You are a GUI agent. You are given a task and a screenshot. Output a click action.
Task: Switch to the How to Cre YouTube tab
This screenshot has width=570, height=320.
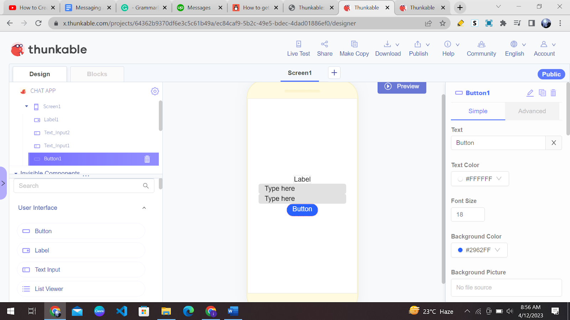[x=32, y=7]
